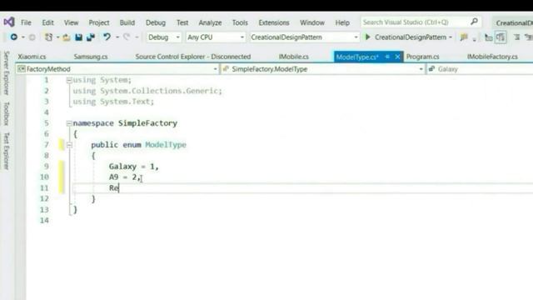
Task: Switch to the IMobile.cs tab
Action: click(293, 57)
